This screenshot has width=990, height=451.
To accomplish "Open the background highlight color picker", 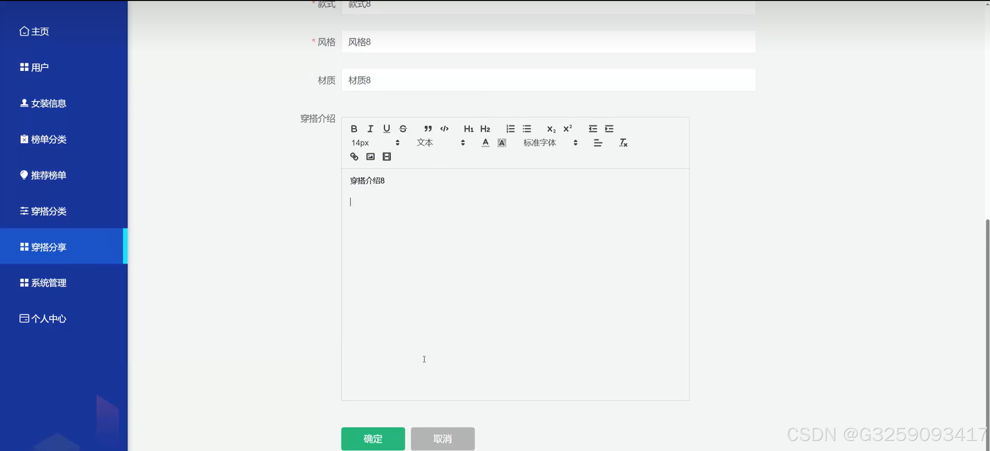I will coord(502,143).
